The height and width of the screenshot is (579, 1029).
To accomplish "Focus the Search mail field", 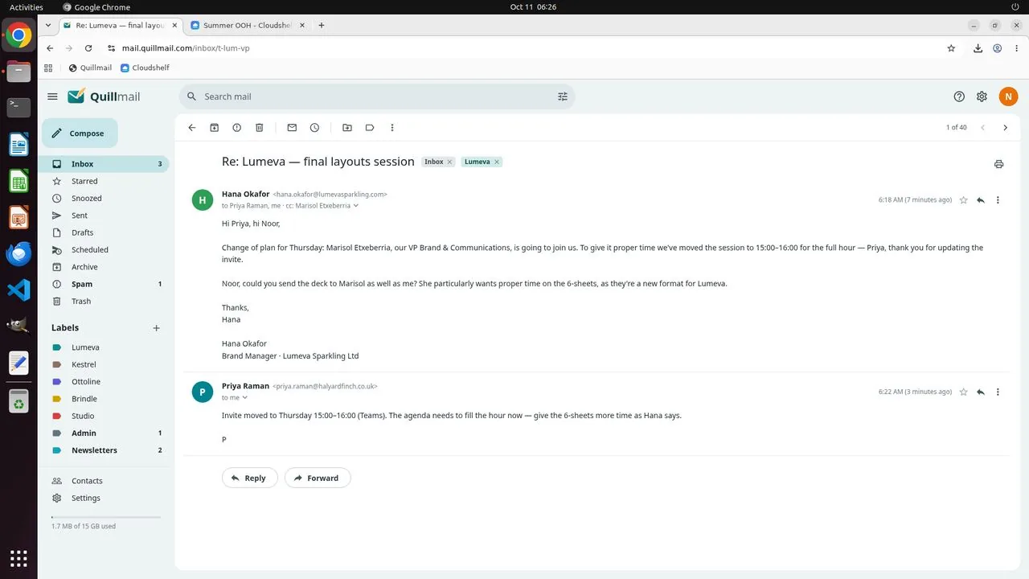I will pyautogui.click(x=376, y=96).
